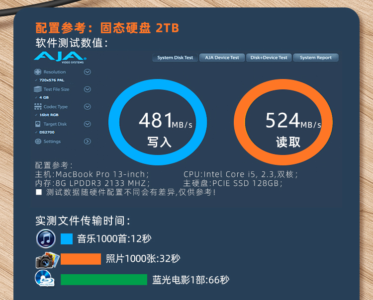The height and width of the screenshot is (300, 373).
Task: Click the 524 MB/s read value
Action: coord(293,120)
